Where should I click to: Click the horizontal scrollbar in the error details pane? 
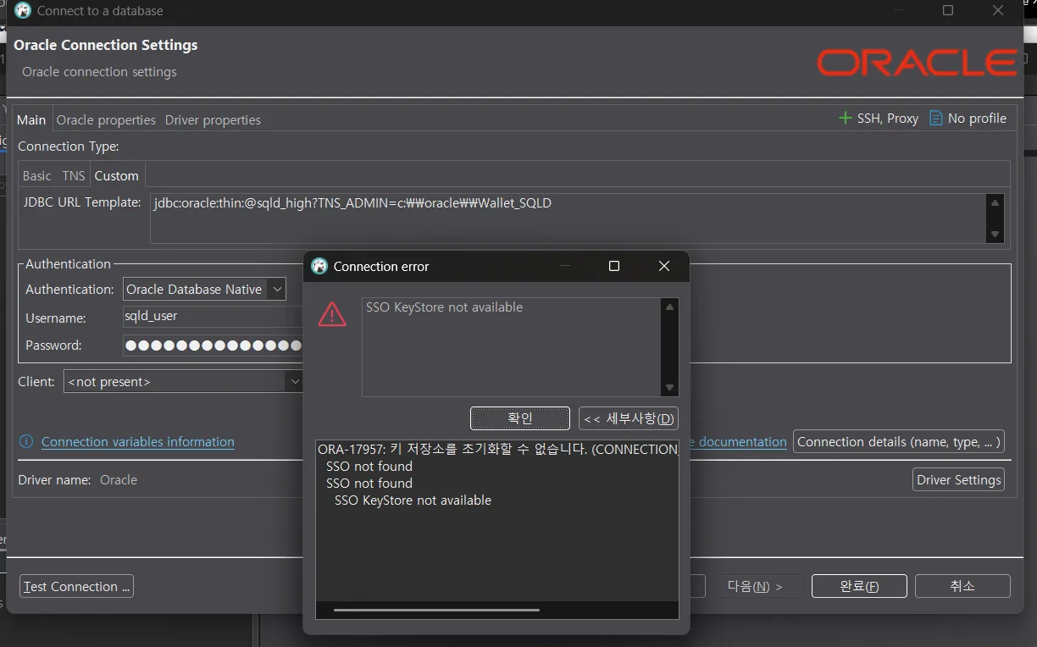pos(436,610)
